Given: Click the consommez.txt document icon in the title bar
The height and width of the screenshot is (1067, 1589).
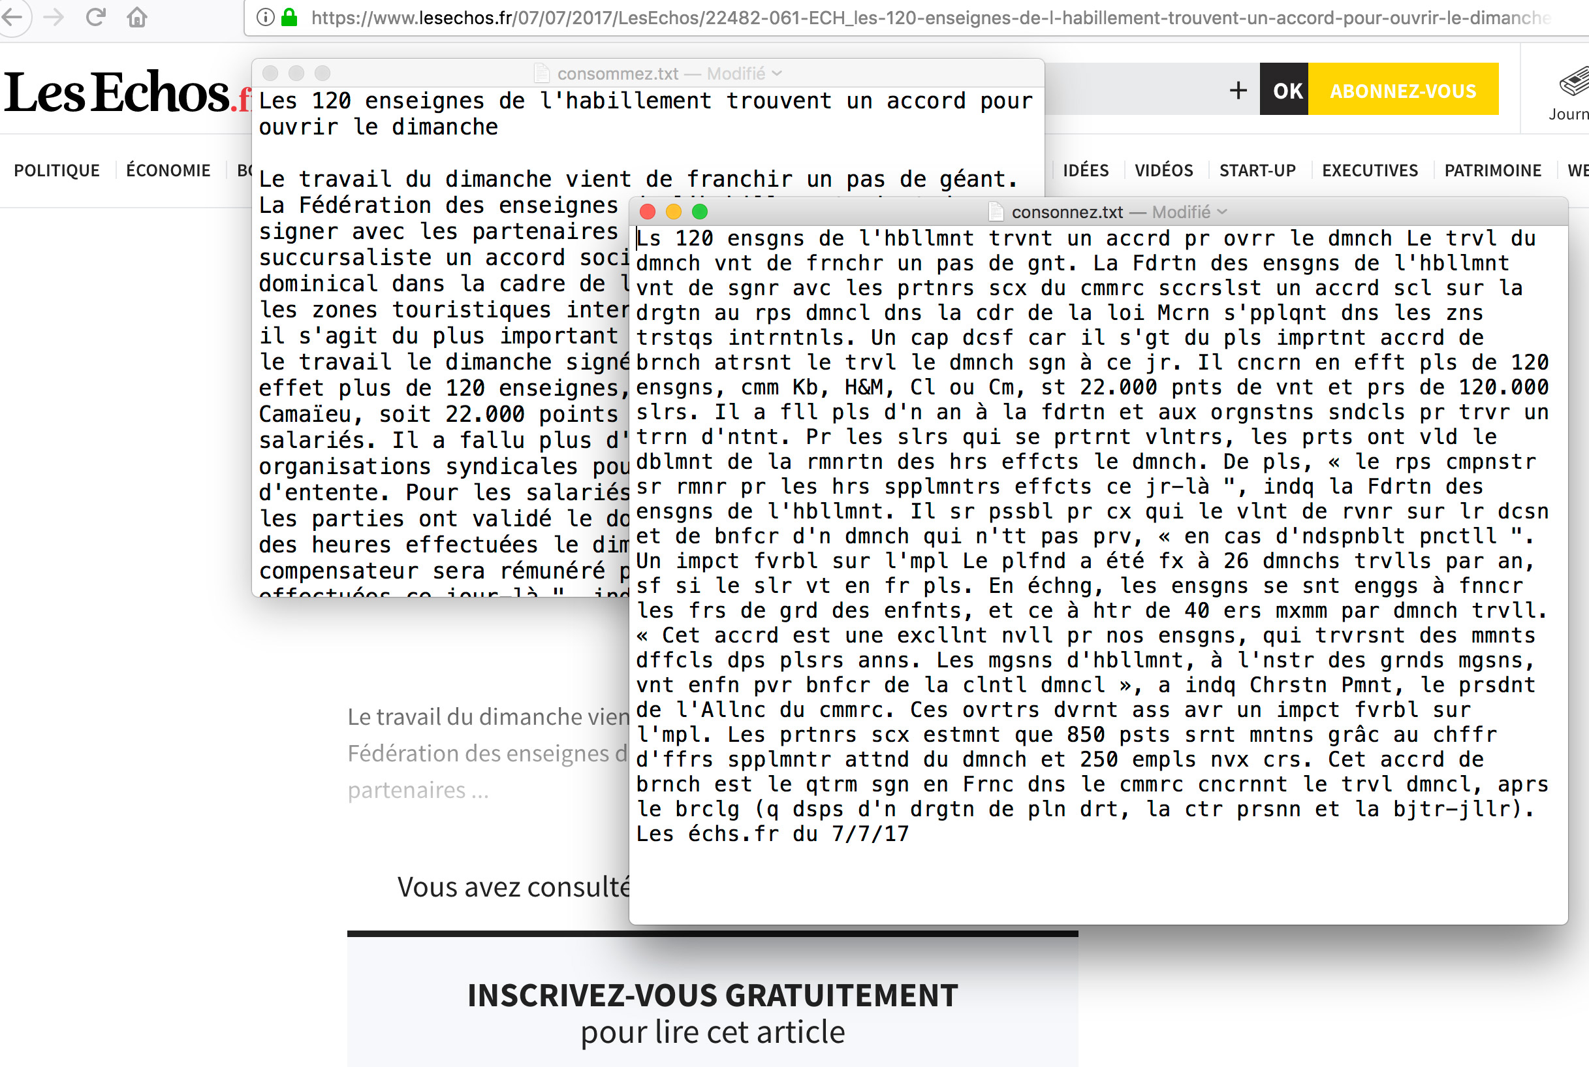Looking at the screenshot, I should (x=541, y=73).
